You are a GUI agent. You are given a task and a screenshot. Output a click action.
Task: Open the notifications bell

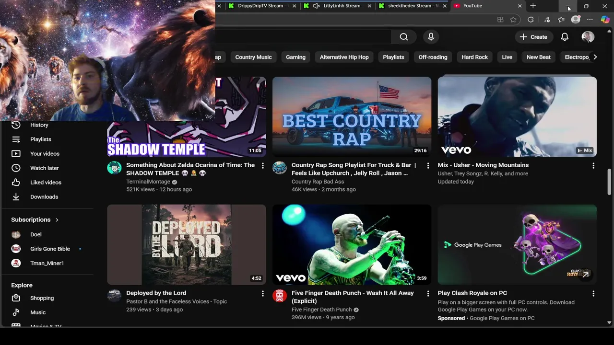(x=565, y=37)
